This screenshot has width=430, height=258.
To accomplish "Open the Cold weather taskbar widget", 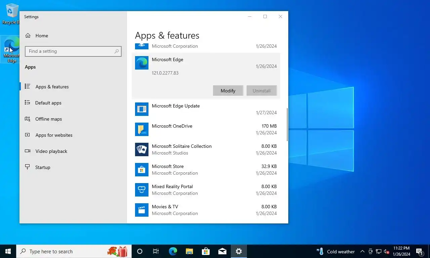I will pos(336,251).
